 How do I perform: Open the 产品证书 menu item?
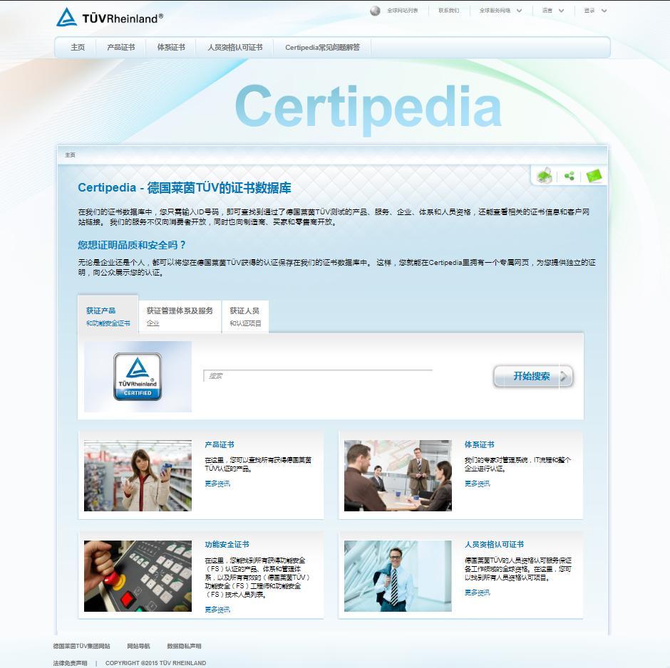pos(121,48)
